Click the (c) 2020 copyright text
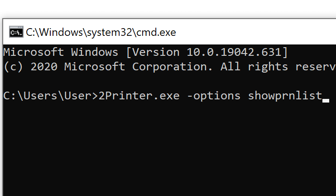This screenshot has height=196, width=336. point(31,67)
